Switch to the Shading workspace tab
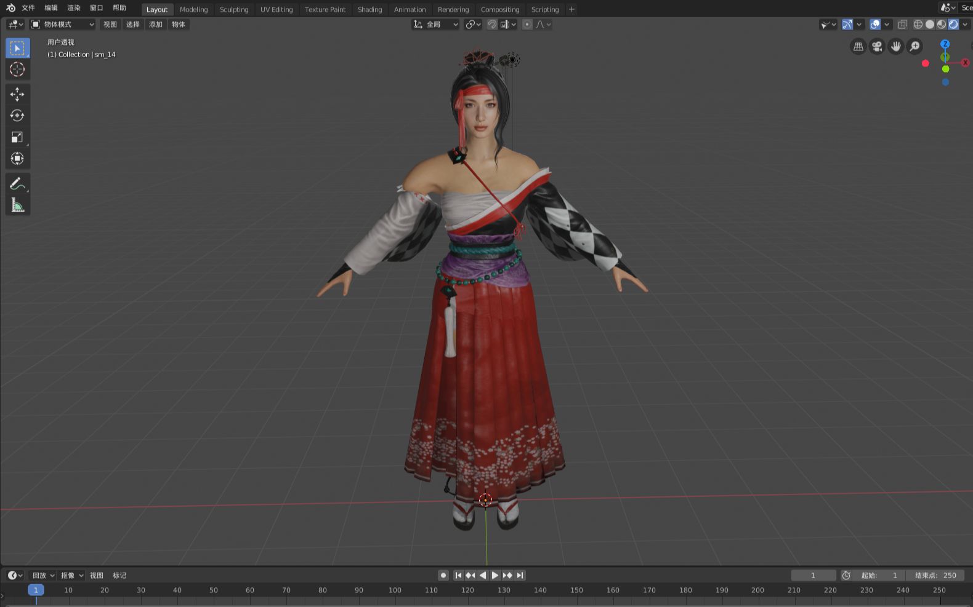The image size is (973, 607). tap(369, 9)
